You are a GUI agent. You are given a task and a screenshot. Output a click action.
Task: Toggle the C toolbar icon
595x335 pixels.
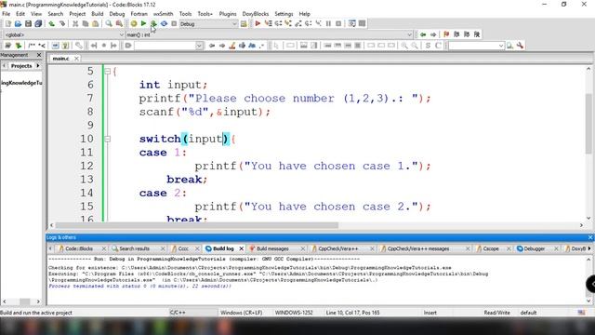[438, 46]
